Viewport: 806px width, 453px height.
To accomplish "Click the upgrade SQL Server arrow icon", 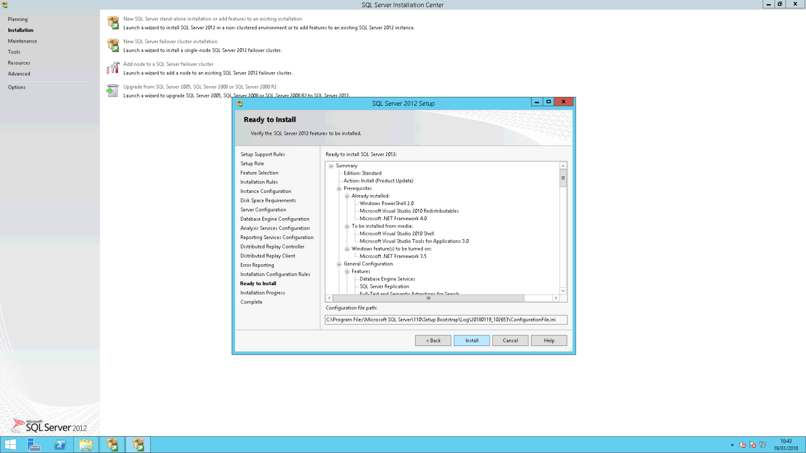I will click(113, 90).
